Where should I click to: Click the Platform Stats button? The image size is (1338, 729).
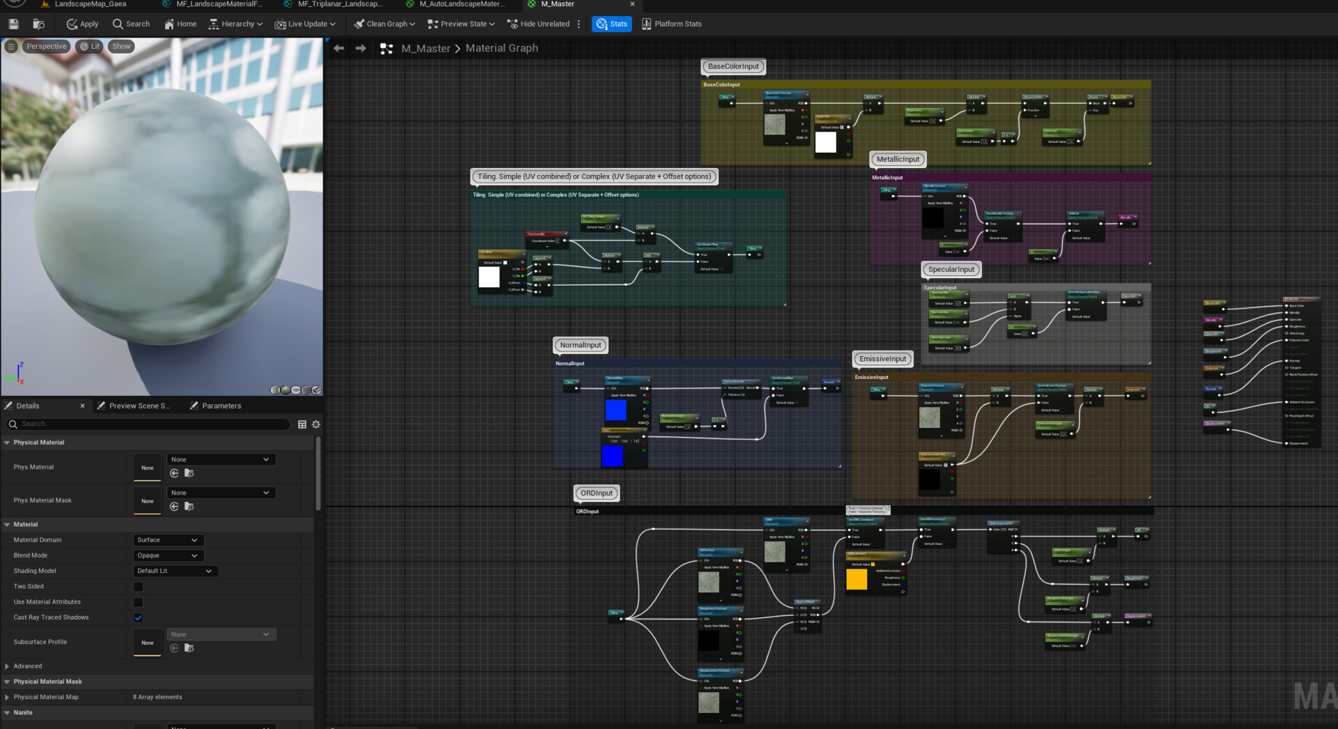[x=671, y=24]
